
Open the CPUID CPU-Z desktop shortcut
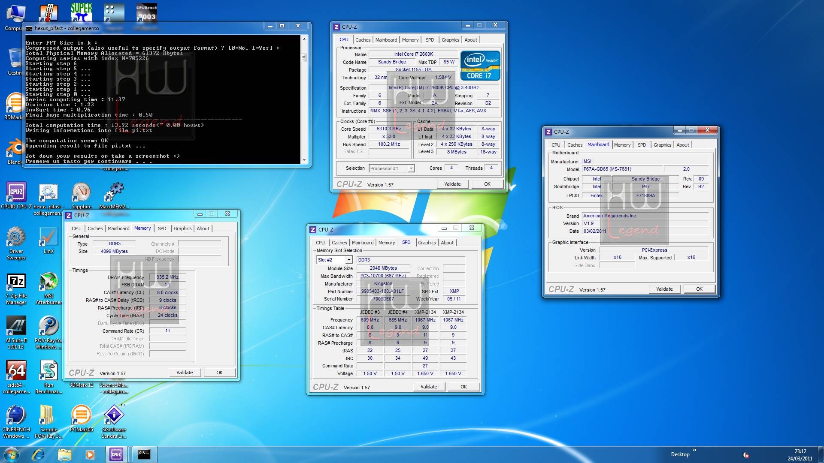[x=16, y=196]
